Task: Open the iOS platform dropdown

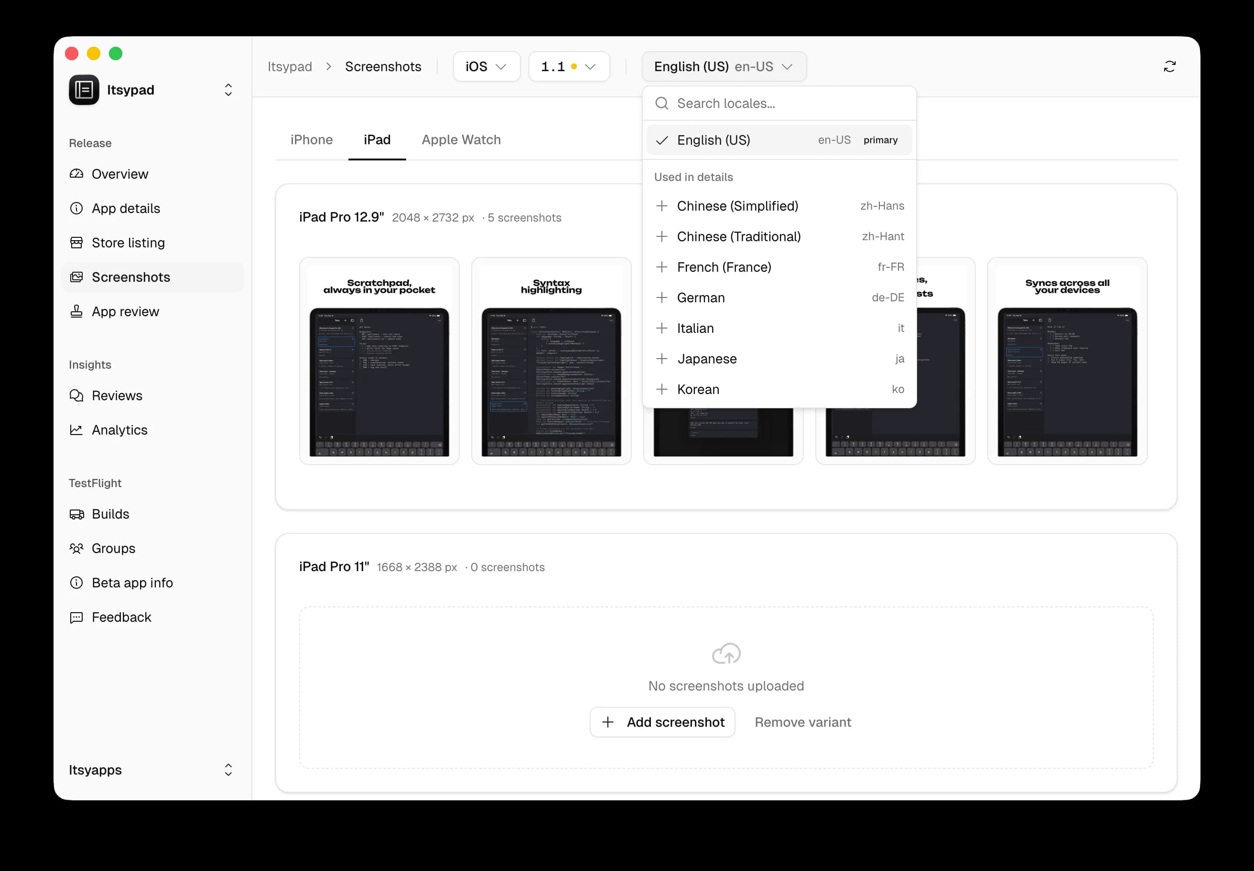Action: coord(486,66)
